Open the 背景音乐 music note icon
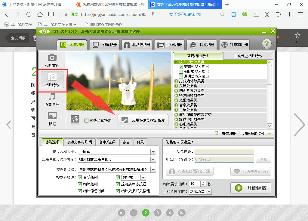Image resolution: width=308 pixels, height=221 pixels. (x=52, y=99)
